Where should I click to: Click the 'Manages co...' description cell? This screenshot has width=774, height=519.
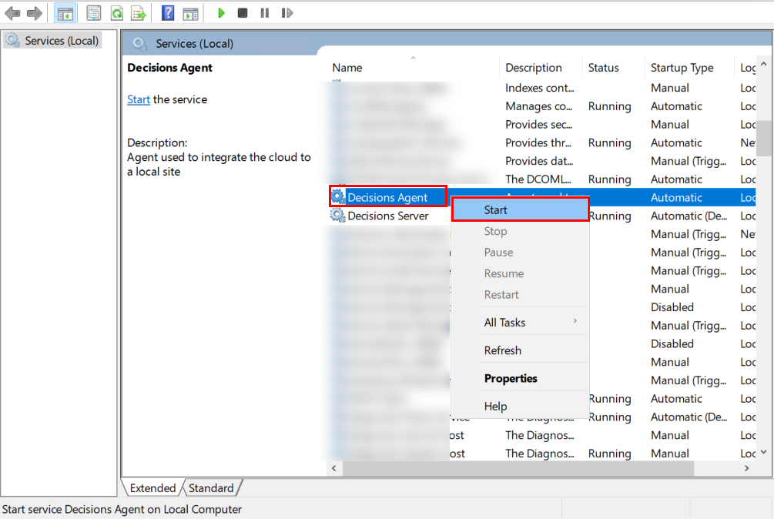(538, 106)
